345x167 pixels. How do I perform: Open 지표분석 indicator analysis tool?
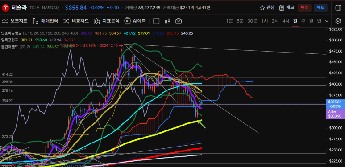(106, 21)
